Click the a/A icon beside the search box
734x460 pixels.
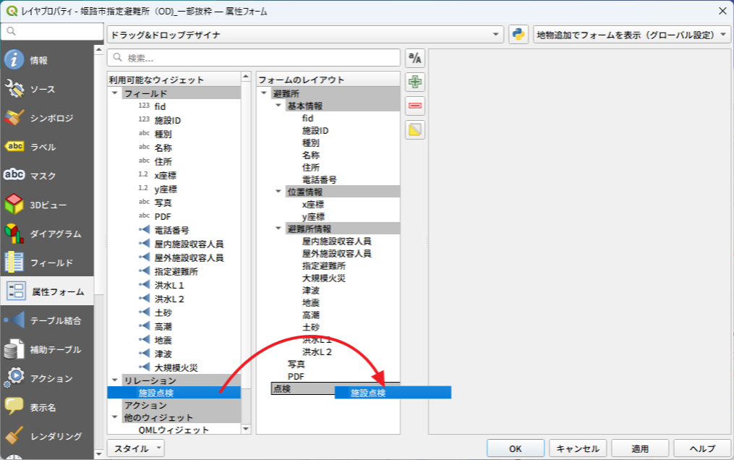click(415, 58)
